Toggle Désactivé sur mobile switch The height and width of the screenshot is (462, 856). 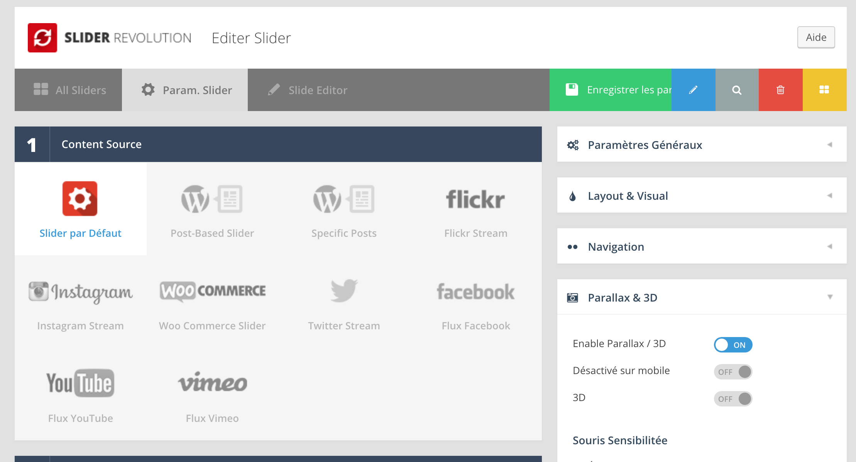pyautogui.click(x=733, y=372)
